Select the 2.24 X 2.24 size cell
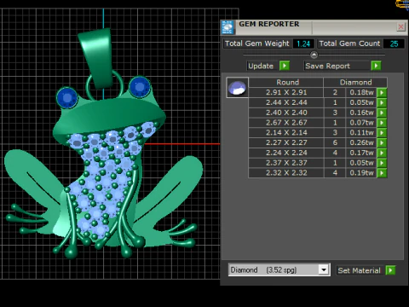The width and height of the screenshot is (409, 307). click(x=286, y=153)
